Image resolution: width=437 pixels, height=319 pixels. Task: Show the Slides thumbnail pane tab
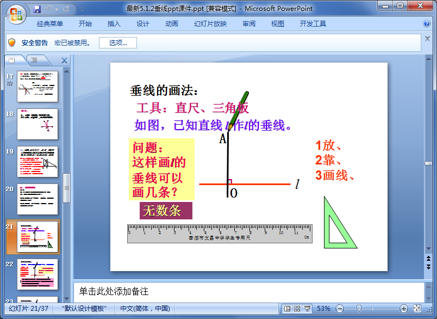12,60
